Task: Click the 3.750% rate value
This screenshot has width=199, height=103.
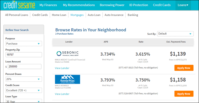Action: point(143,80)
